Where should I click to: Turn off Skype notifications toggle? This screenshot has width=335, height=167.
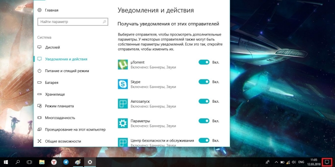point(204,82)
